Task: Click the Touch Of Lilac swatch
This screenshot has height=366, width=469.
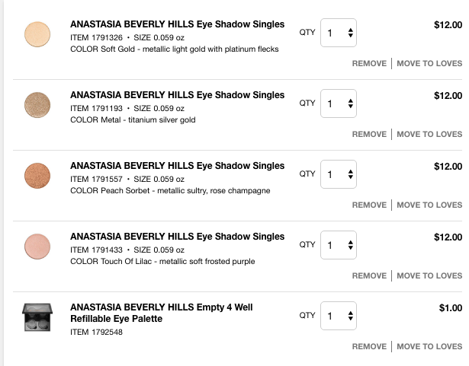Action: 37,245
